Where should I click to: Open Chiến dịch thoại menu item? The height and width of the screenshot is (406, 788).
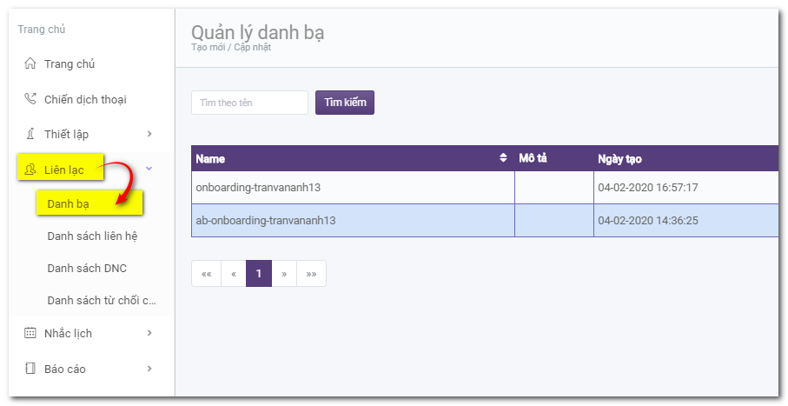tap(85, 100)
